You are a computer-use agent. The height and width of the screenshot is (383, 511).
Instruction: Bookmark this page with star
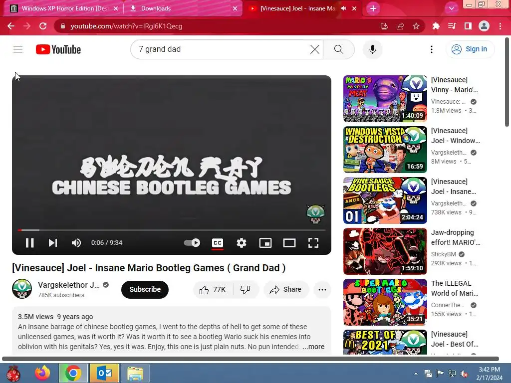point(416,26)
